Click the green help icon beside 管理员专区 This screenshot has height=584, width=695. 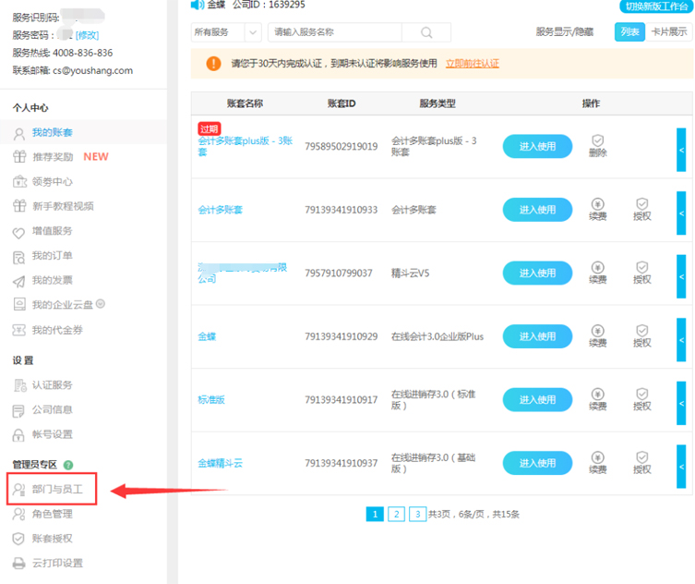click(x=68, y=465)
